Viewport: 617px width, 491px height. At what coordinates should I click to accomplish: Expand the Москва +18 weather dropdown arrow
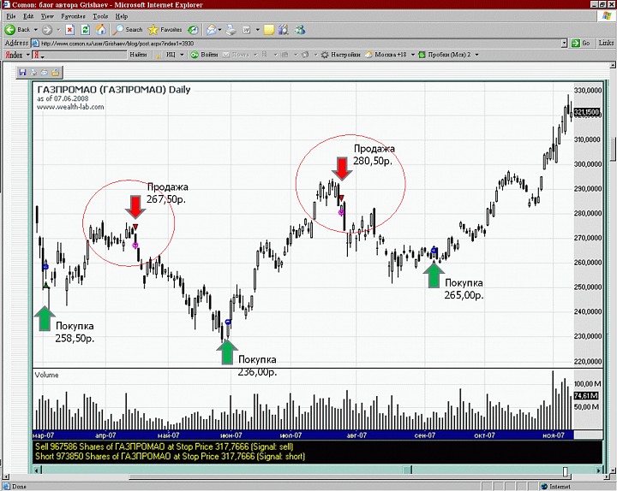pyautogui.click(x=413, y=55)
